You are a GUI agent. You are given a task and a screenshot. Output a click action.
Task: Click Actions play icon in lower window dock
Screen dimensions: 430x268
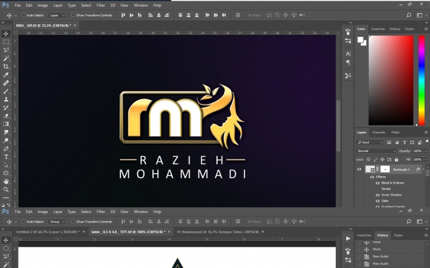click(x=348, y=239)
